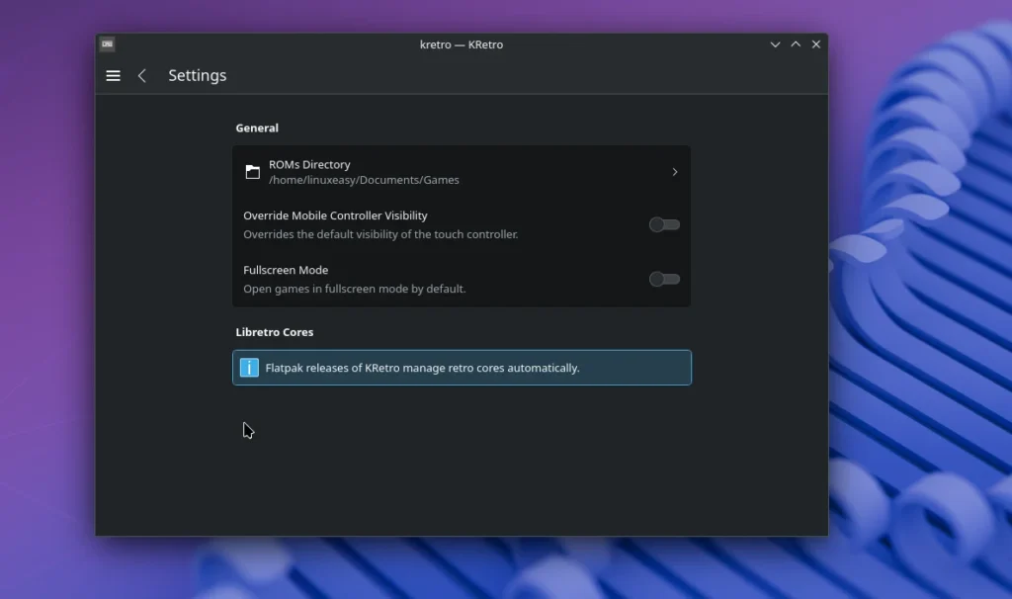Screen dimensions: 1012x599
Task: Go back using the back arrow
Action: coord(142,76)
